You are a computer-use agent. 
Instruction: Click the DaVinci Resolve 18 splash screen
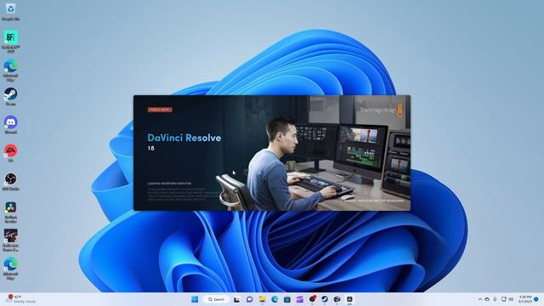coord(272,153)
